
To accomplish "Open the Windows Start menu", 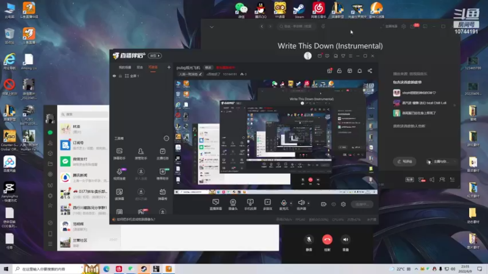I will [x=6, y=269].
